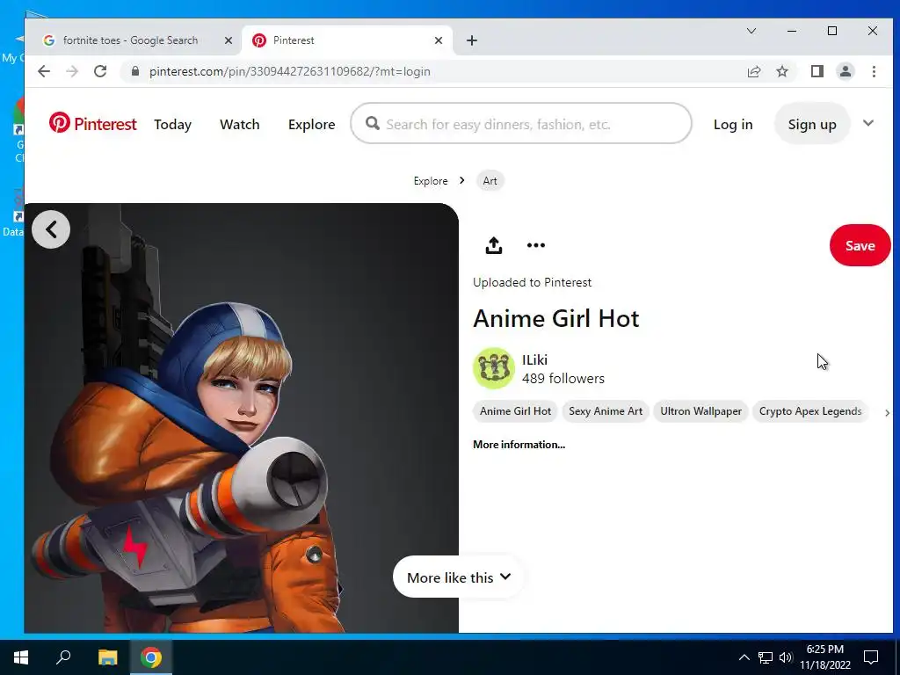The height and width of the screenshot is (675, 900).
Task: Open the Explore nav item
Action: (x=312, y=125)
